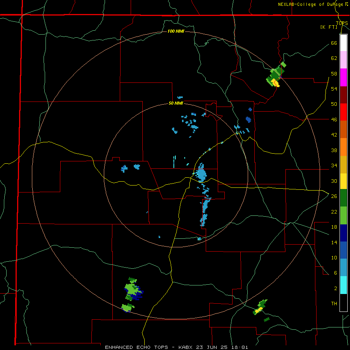Screen dimensions: 350x350
Task: Click the gold 38 kft swatch
Action: coord(343,164)
